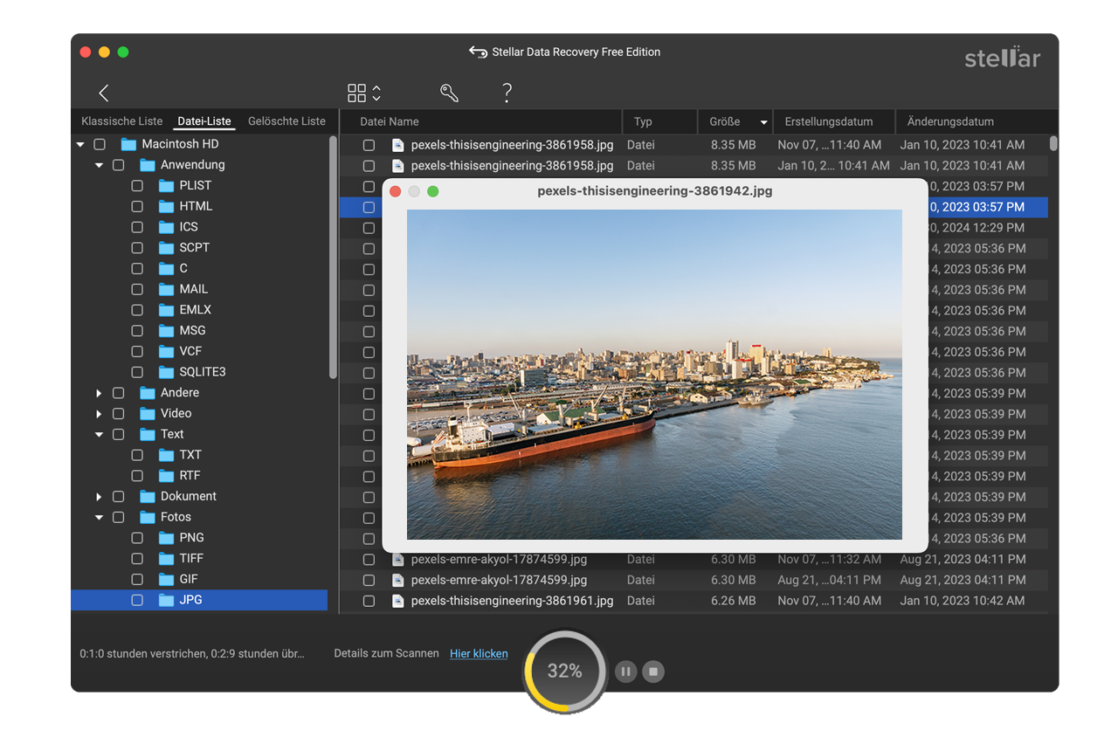
Task: Open help via question mark icon
Action: coord(507,93)
